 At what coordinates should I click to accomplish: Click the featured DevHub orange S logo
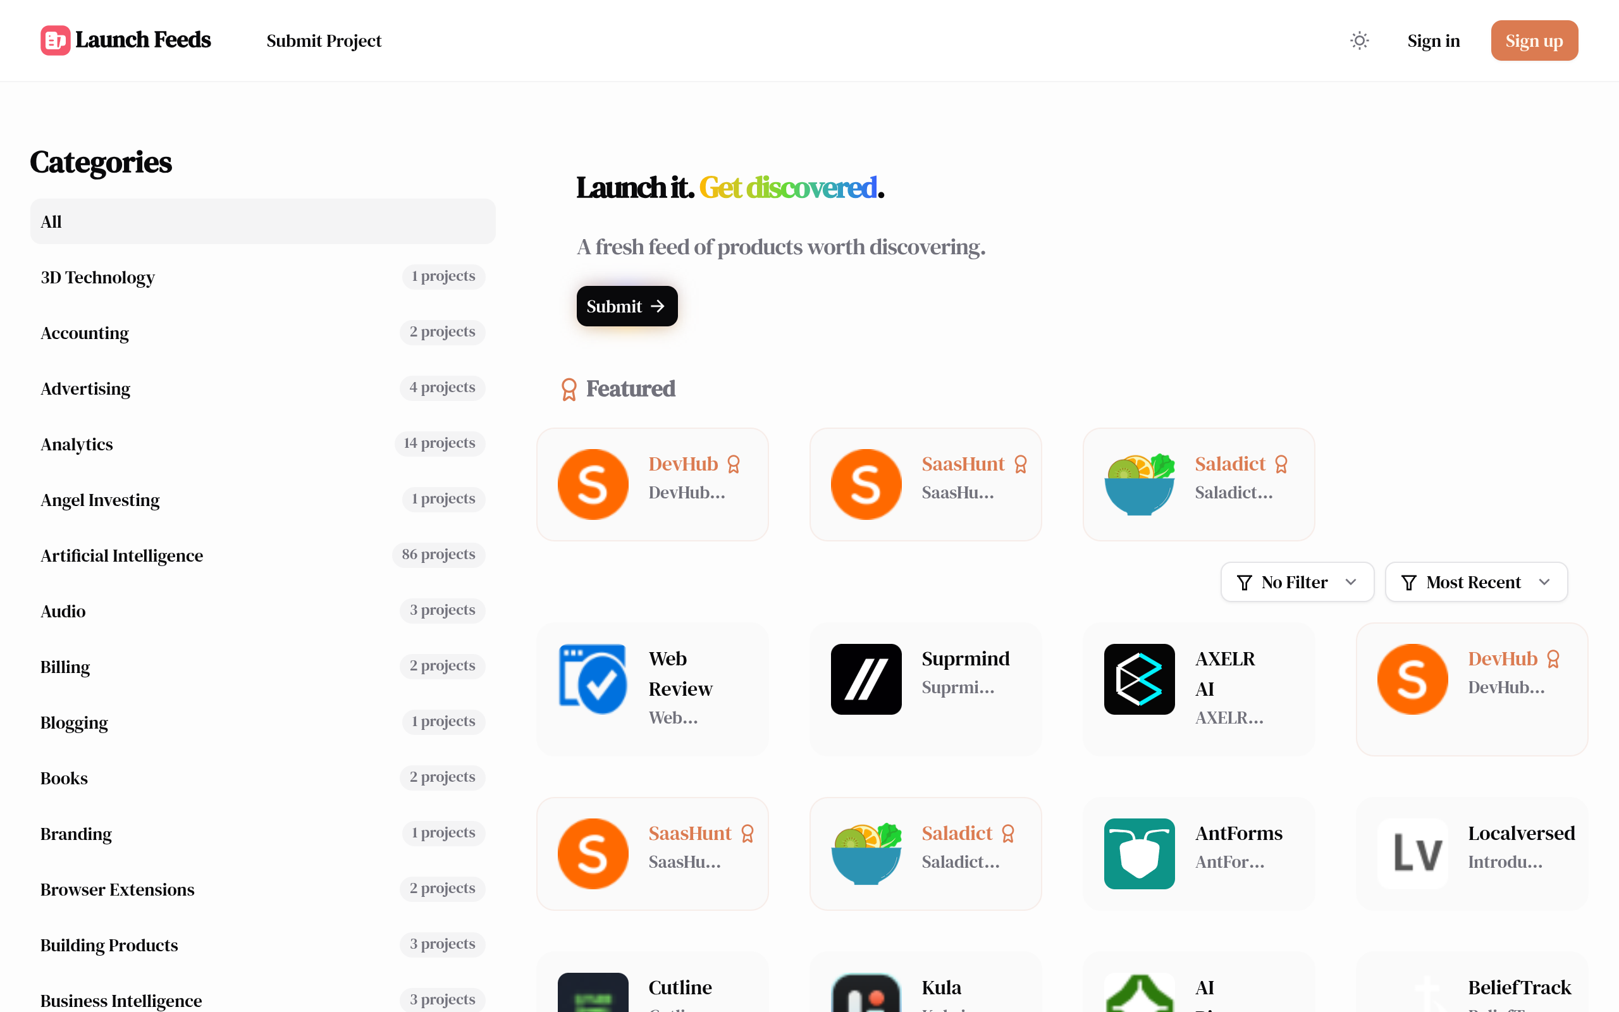593,484
